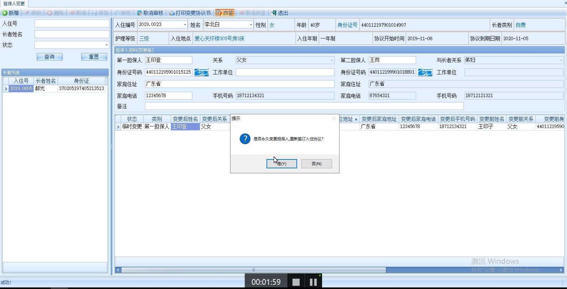
Task: Click the 取消 toolbar button
Action: click(78, 13)
